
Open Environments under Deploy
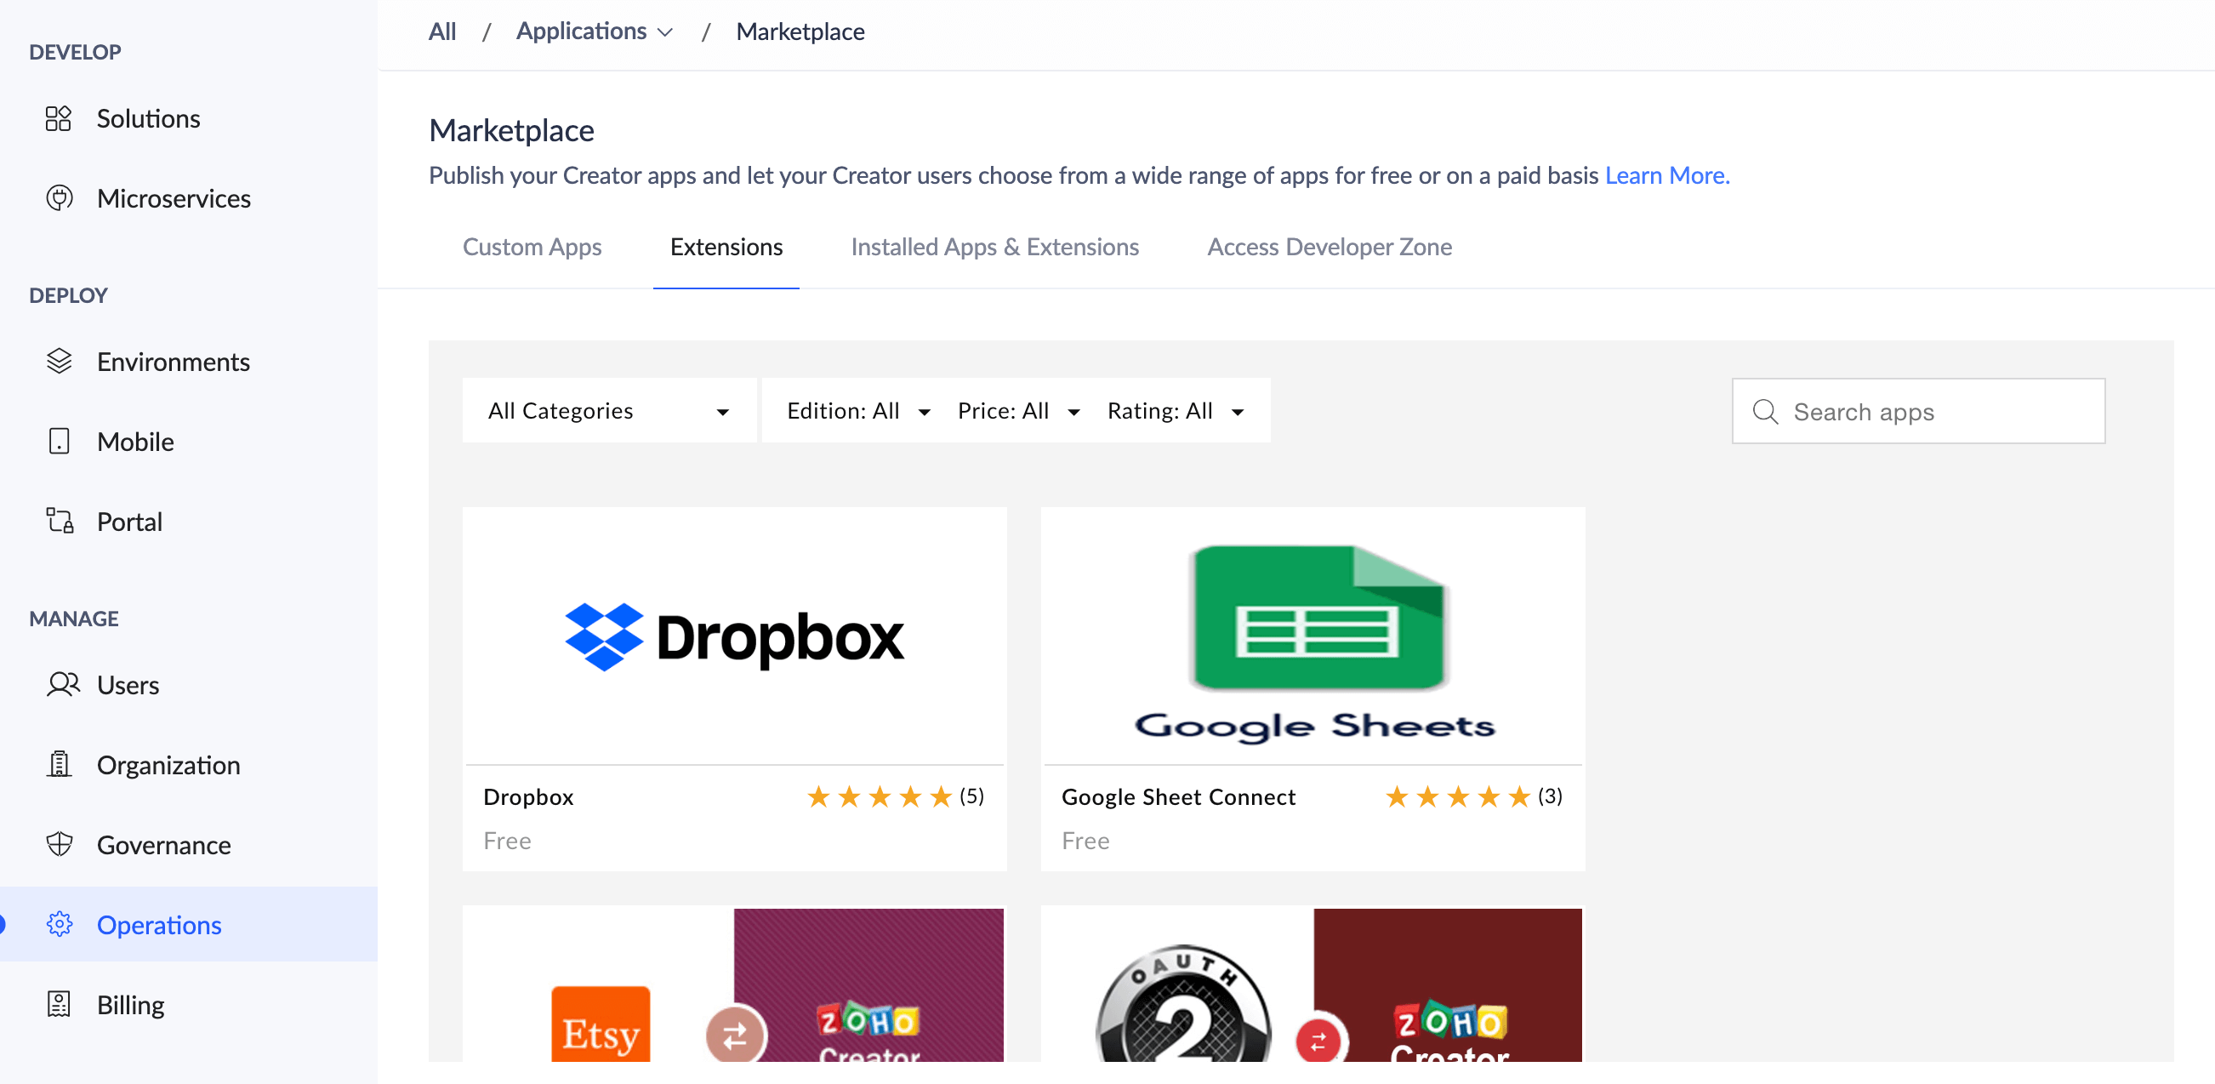coord(174,362)
